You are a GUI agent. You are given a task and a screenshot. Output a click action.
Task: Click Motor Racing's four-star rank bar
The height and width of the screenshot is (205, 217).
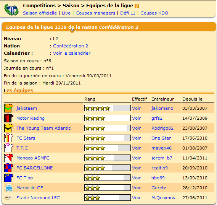(x=108, y=118)
